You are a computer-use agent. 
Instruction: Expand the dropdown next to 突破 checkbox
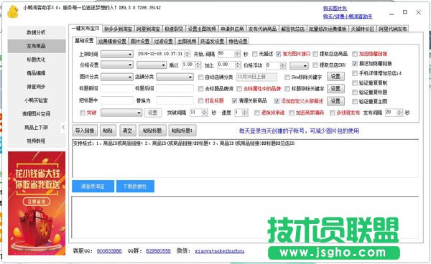coord(121,113)
